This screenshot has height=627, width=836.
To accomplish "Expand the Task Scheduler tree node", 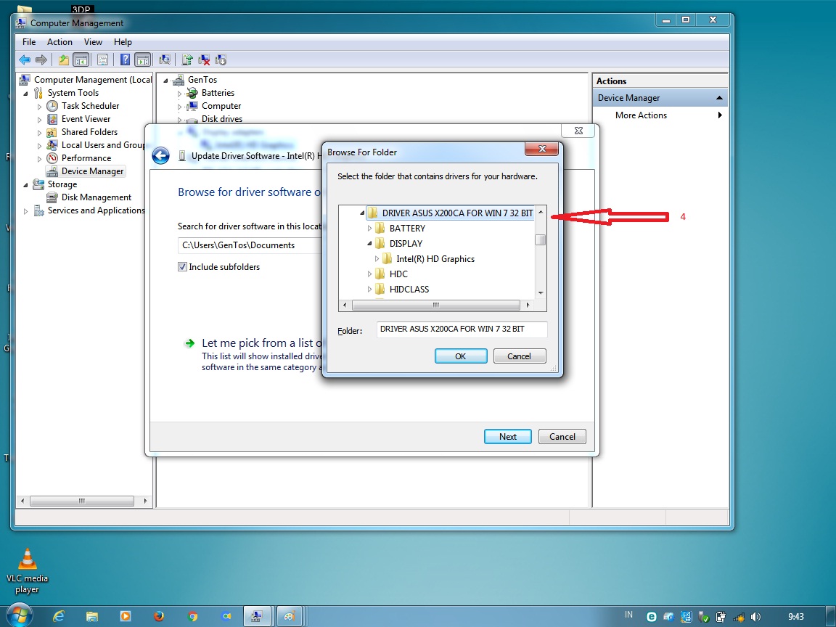I will [x=39, y=107].
